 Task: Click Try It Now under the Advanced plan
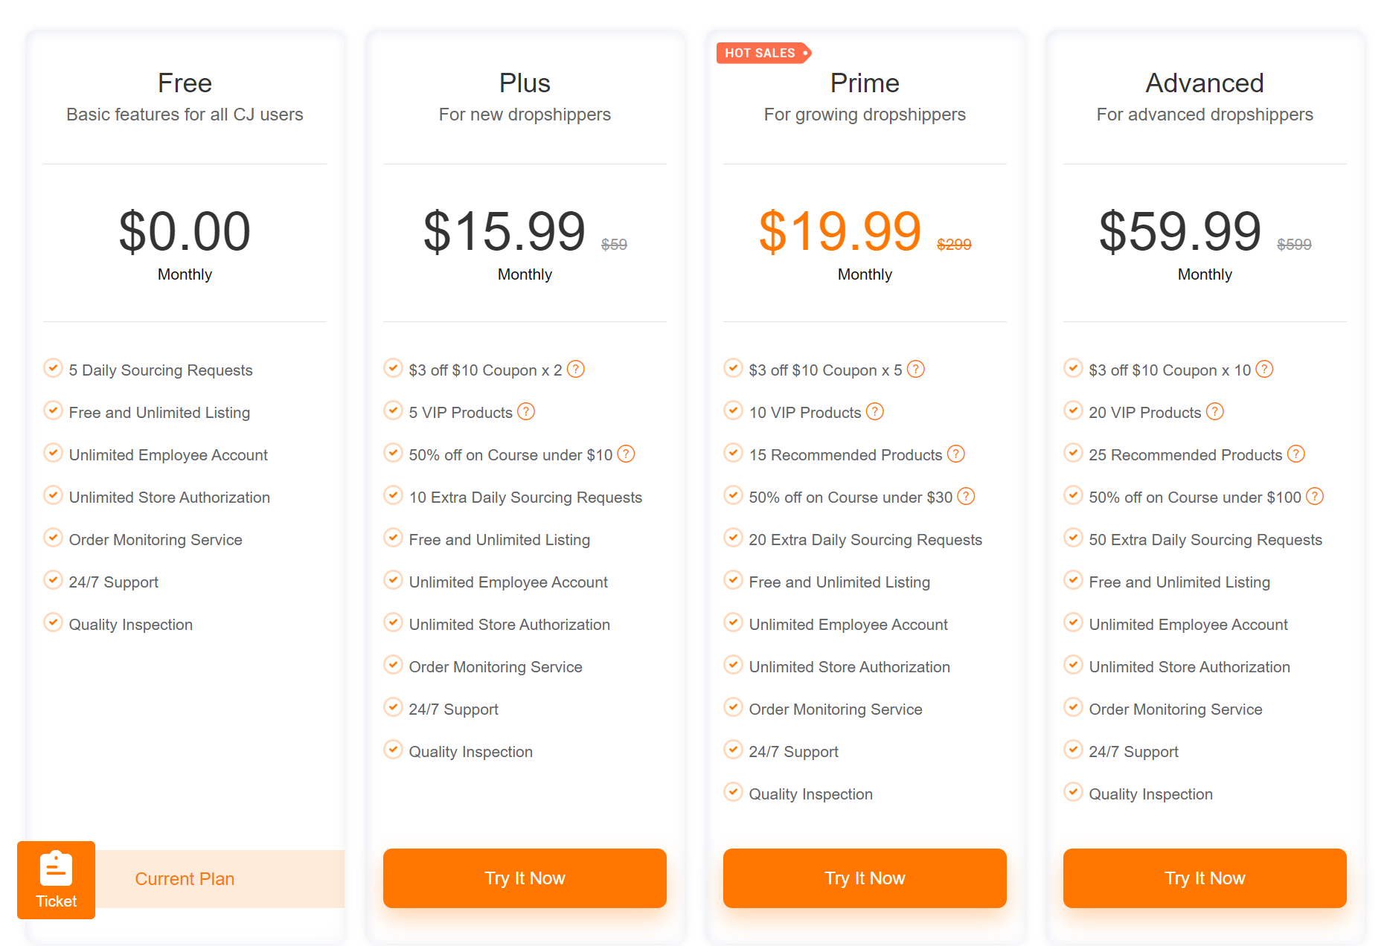[x=1204, y=878]
